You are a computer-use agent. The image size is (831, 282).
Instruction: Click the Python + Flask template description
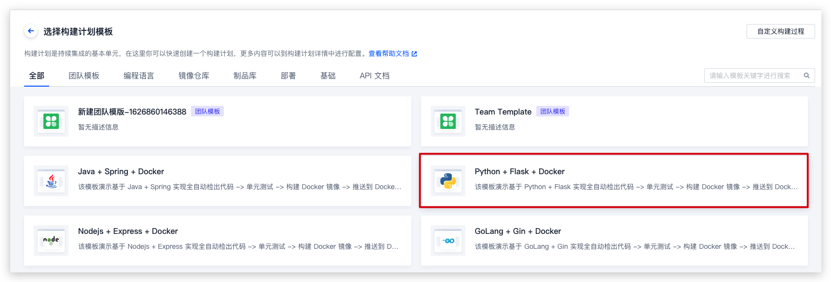[x=636, y=187]
